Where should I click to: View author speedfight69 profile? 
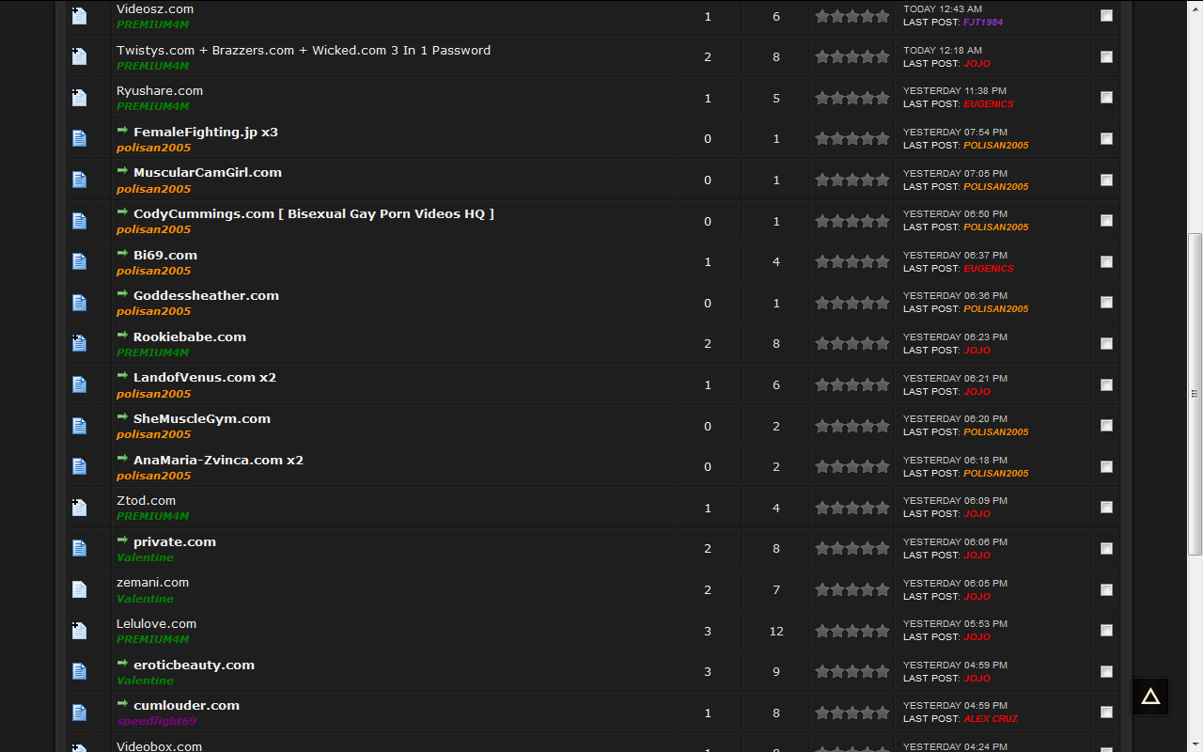click(x=156, y=721)
